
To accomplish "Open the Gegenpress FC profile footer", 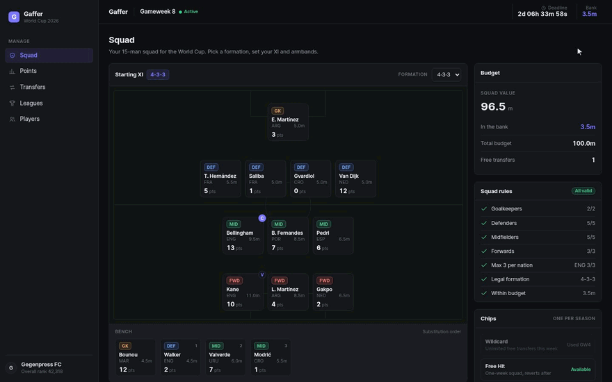I will 49,367.
